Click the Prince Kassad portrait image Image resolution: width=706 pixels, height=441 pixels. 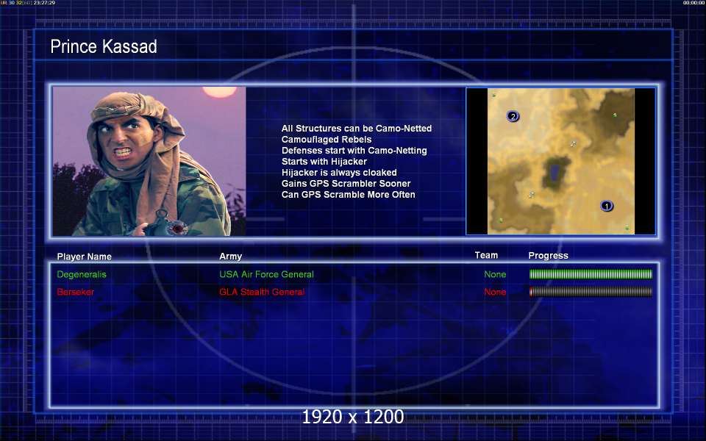coord(149,162)
